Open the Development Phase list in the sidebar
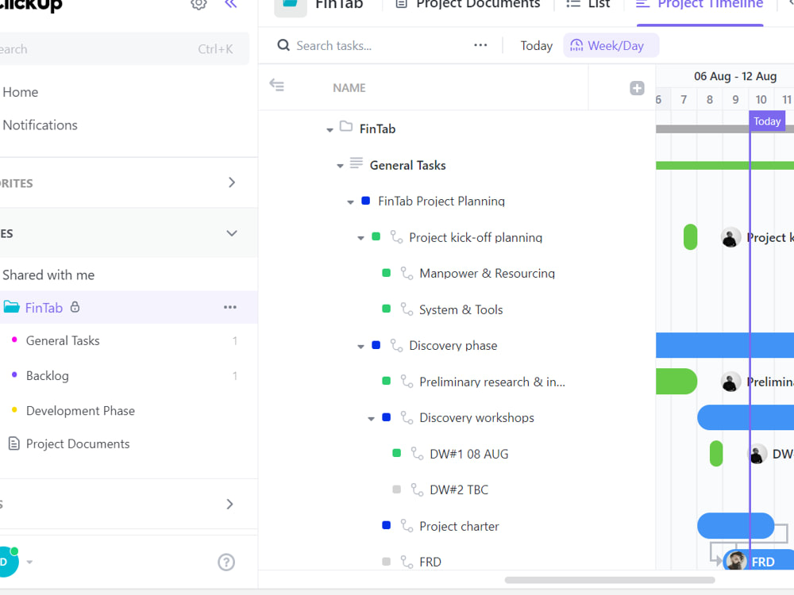794x595 pixels. pos(80,410)
